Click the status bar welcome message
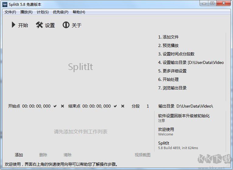 (61, 164)
